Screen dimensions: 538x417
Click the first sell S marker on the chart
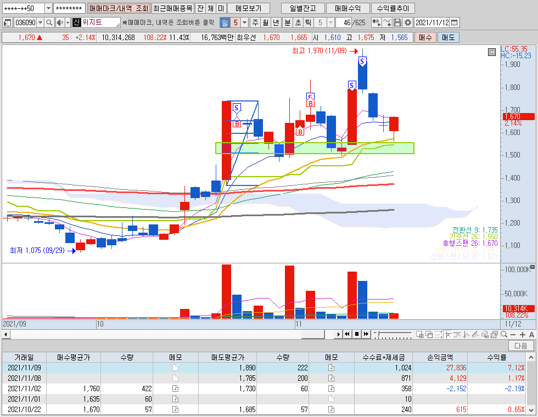click(237, 108)
